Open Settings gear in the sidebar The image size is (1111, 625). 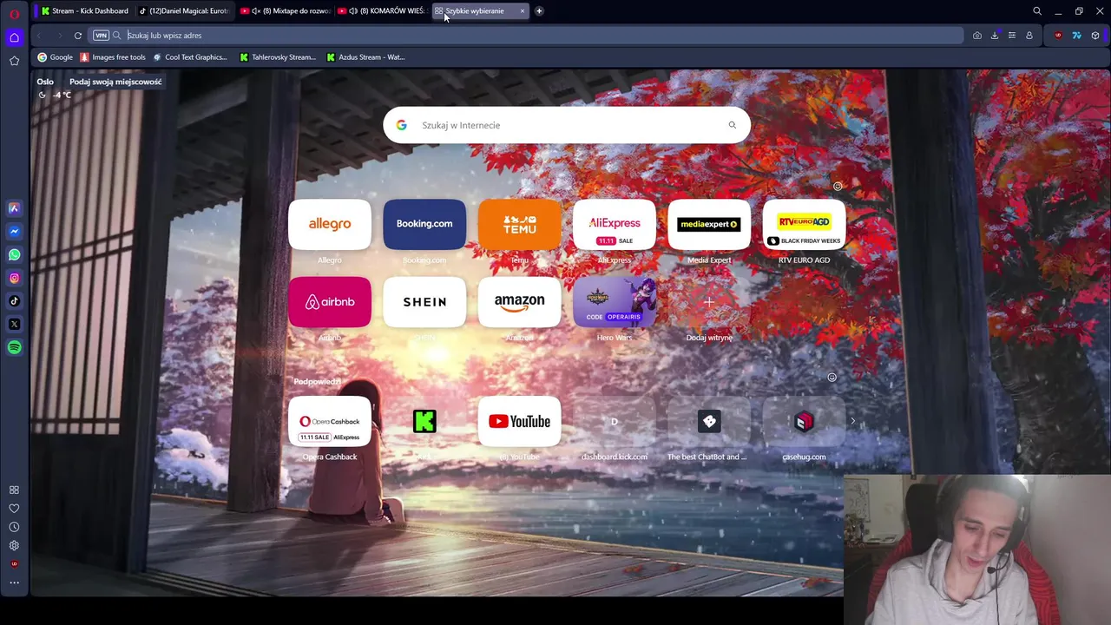[14, 546]
